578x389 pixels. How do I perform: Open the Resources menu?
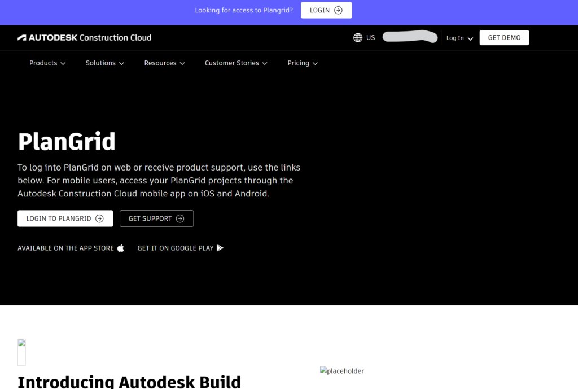click(x=164, y=63)
